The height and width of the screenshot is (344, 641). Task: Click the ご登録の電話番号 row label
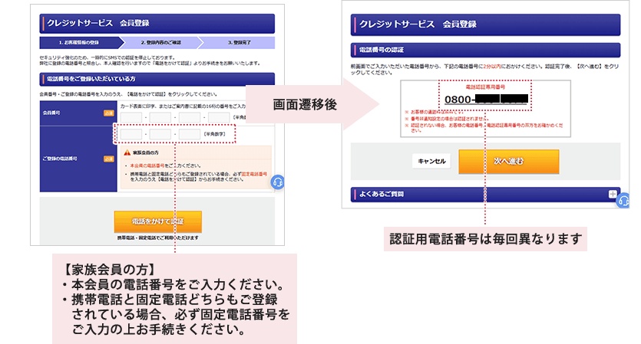point(60,159)
